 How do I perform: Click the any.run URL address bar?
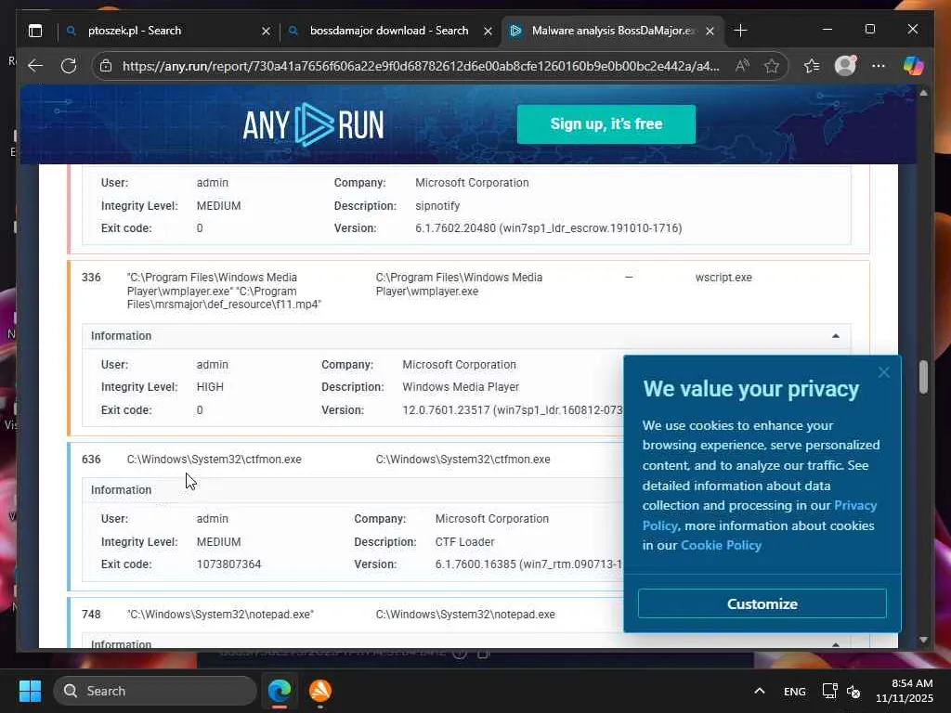(421, 66)
